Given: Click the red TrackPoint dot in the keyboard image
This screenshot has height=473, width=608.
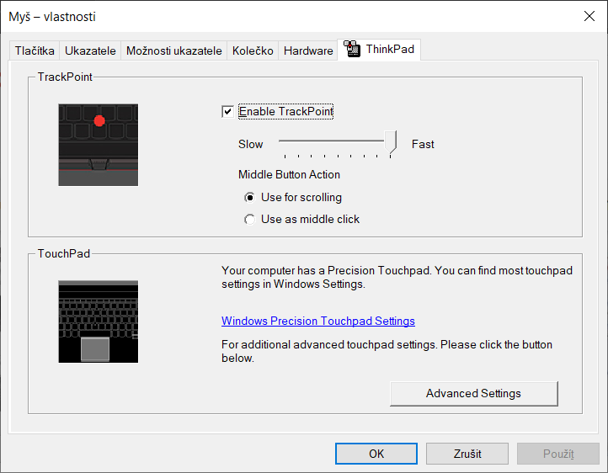Looking at the screenshot, I should (x=99, y=121).
